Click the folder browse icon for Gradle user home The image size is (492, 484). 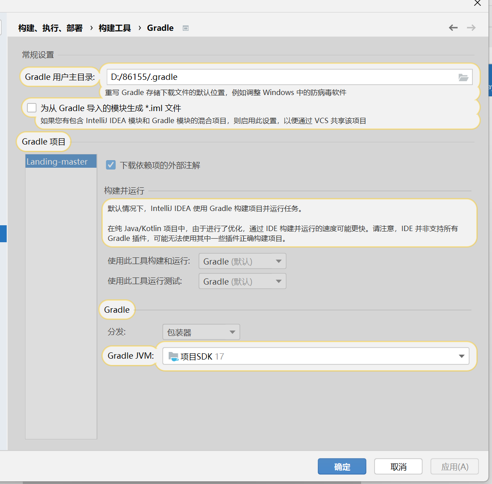(x=463, y=77)
